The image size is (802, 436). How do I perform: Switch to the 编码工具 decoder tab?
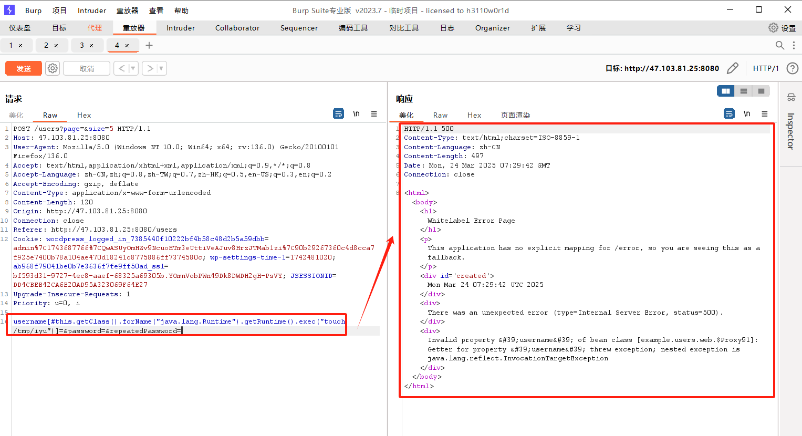tap(353, 28)
